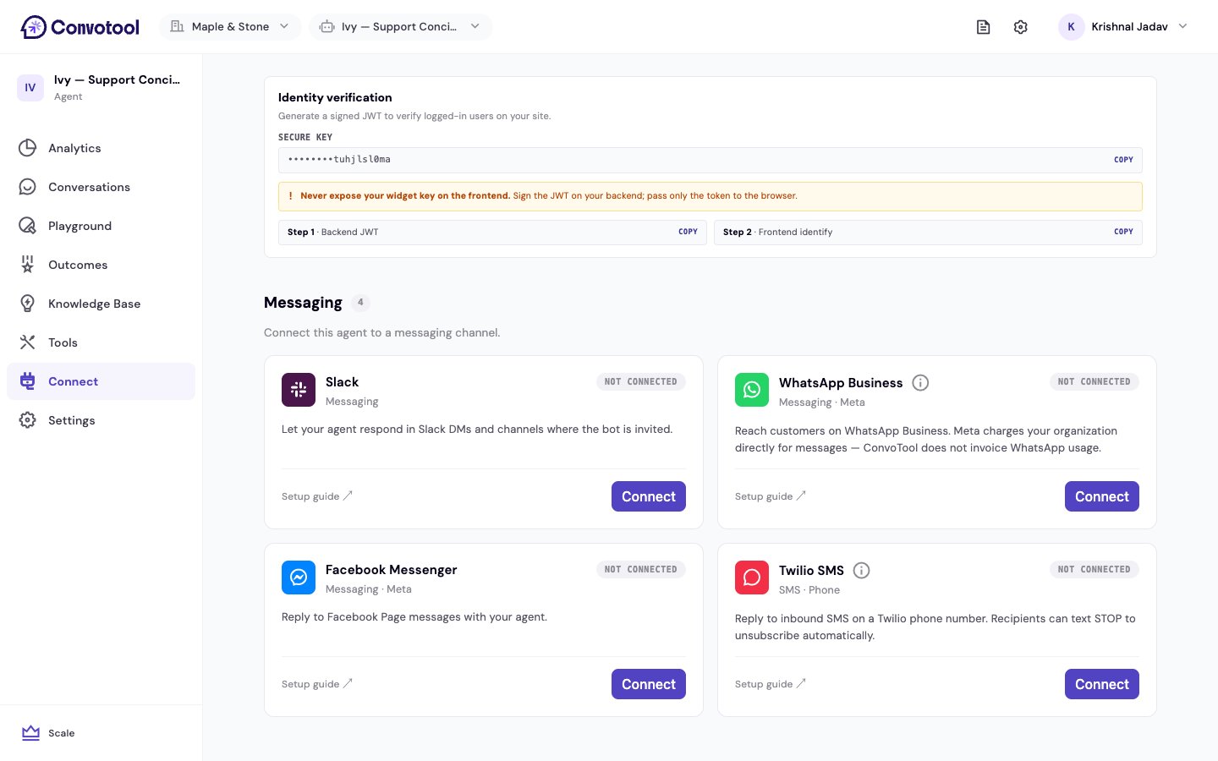This screenshot has width=1218, height=761.
Task: Open the Facebook Messenger setup guide
Action: [x=317, y=684]
